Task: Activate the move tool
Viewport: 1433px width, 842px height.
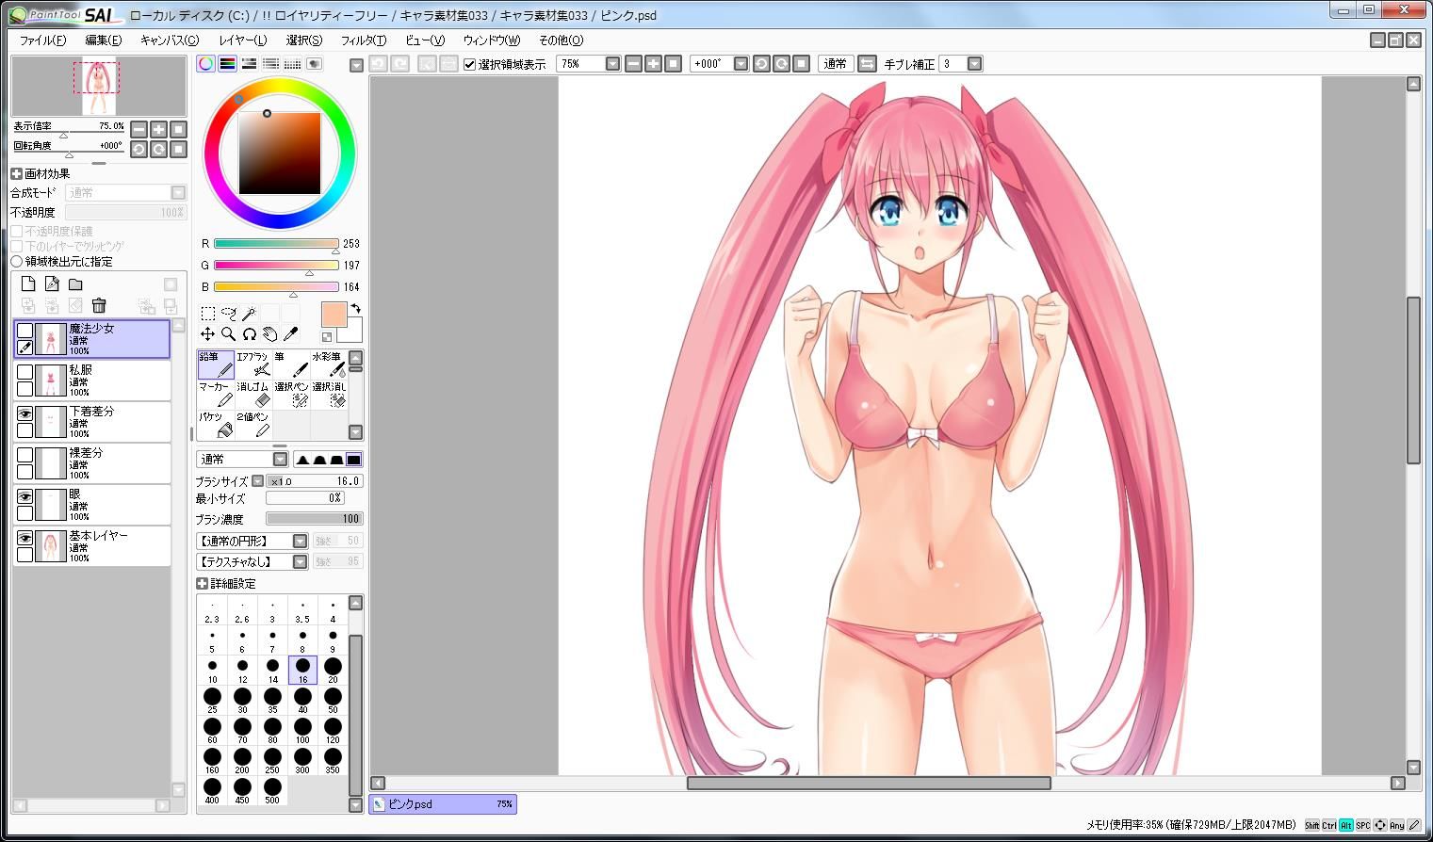Action: pyautogui.click(x=207, y=333)
